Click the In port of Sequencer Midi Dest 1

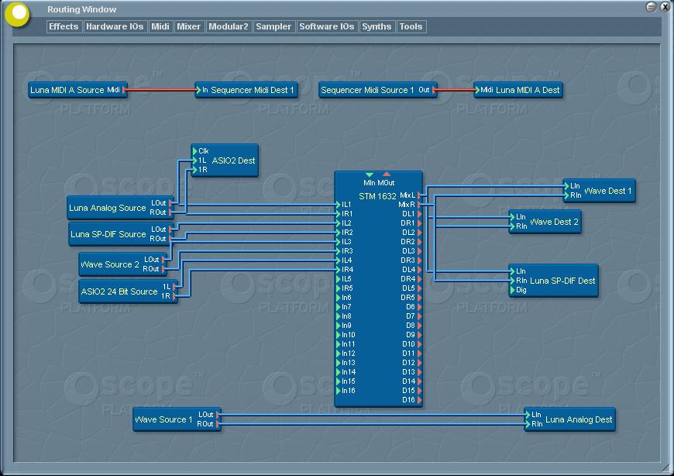click(198, 90)
